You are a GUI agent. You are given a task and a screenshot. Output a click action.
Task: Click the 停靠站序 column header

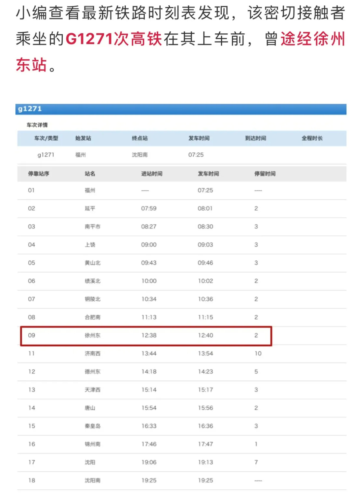[38, 174]
